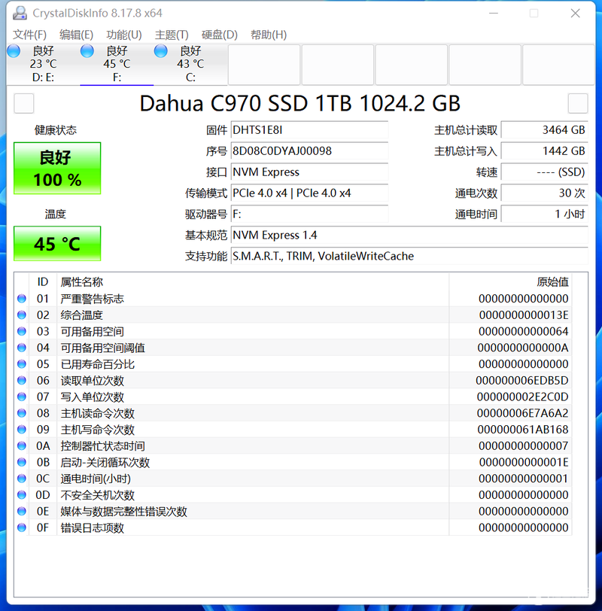
Task: Open the 文件(F) menu
Action: click(29, 35)
